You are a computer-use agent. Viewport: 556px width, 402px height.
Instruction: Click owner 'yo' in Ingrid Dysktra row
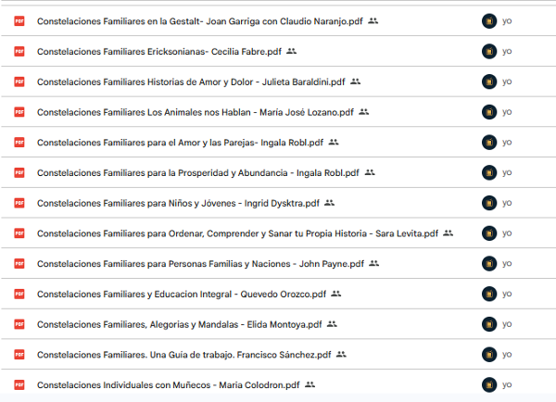507,203
